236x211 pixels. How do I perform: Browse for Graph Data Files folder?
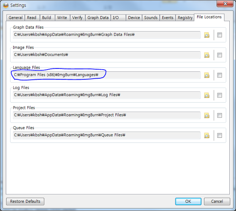pos(207,35)
